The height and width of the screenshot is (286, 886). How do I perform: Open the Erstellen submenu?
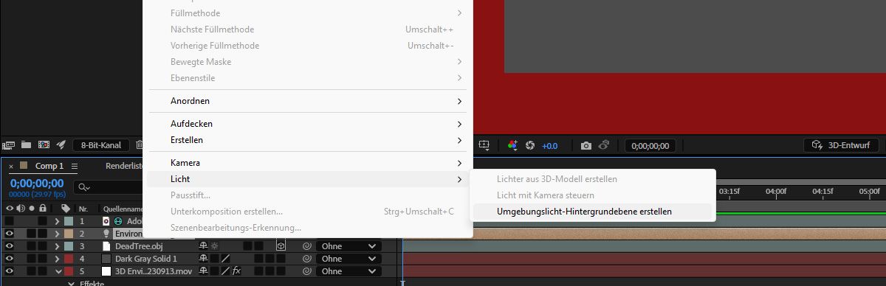click(x=307, y=140)
